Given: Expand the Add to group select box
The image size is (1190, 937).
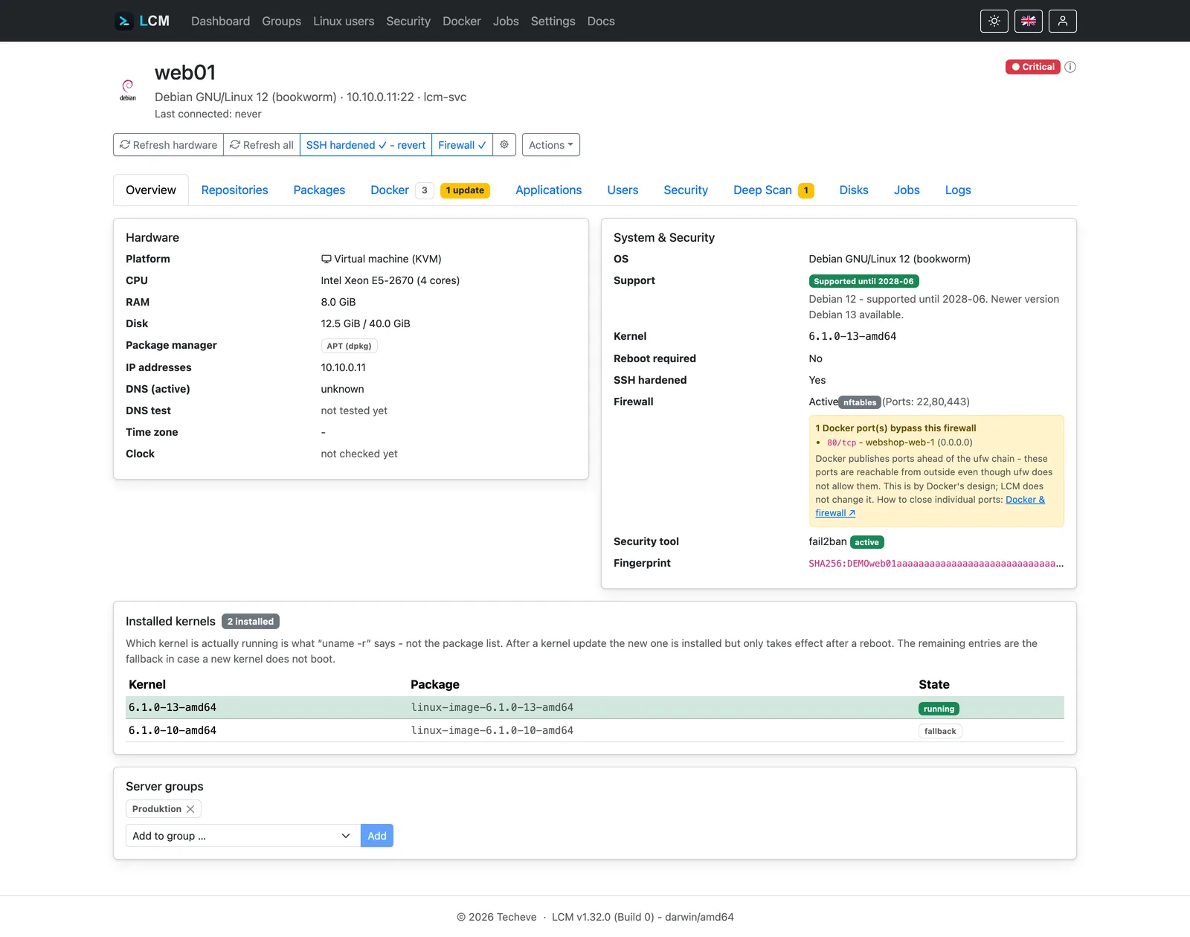Looking at the screenshot, I should point(242,836).
